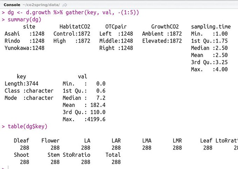
Task: Click the Middle:1248 entry
Action: point(116,41)
